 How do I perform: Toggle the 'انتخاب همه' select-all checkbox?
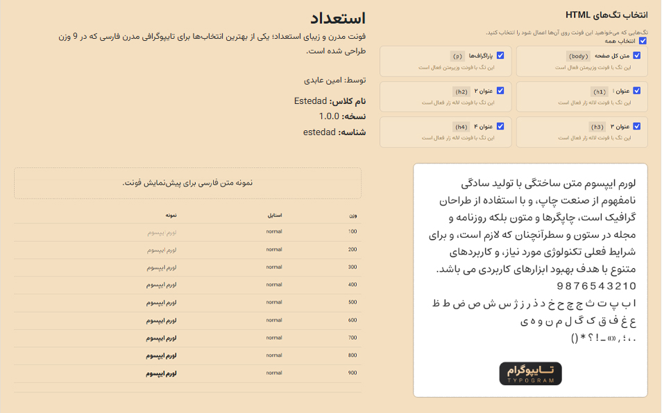(x=643, y=41)
